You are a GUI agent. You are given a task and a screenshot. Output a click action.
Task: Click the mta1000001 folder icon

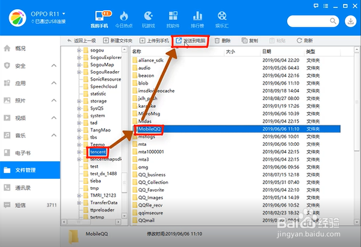(135, 152)
